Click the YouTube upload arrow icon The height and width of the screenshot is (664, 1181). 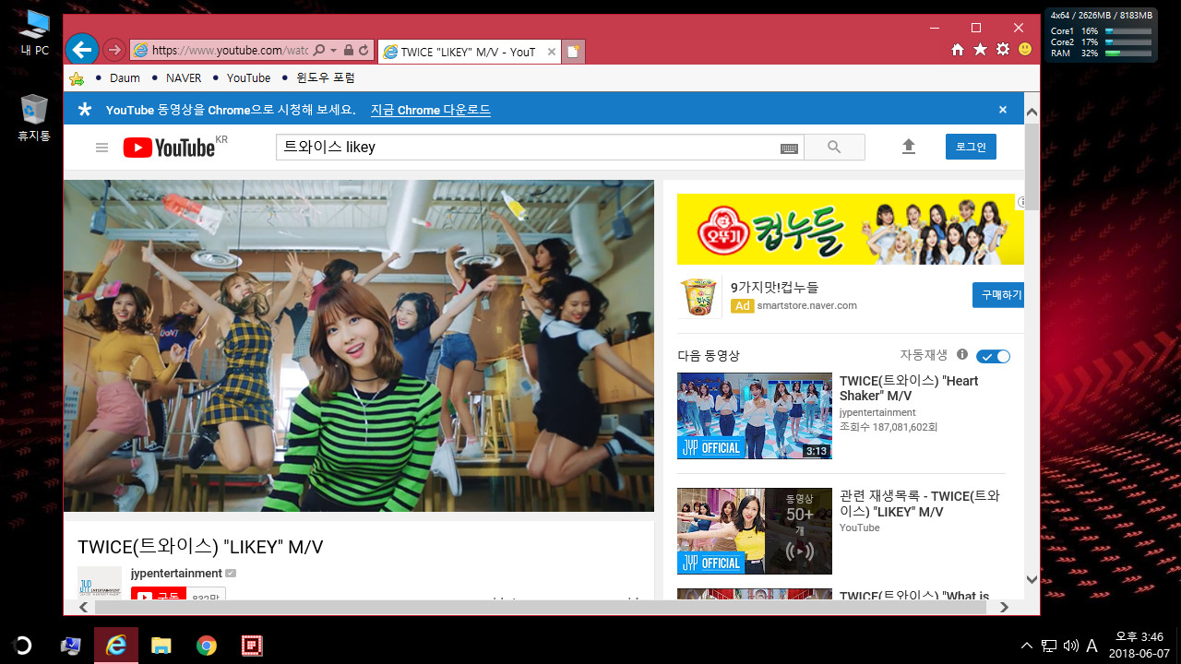[909, 147]
